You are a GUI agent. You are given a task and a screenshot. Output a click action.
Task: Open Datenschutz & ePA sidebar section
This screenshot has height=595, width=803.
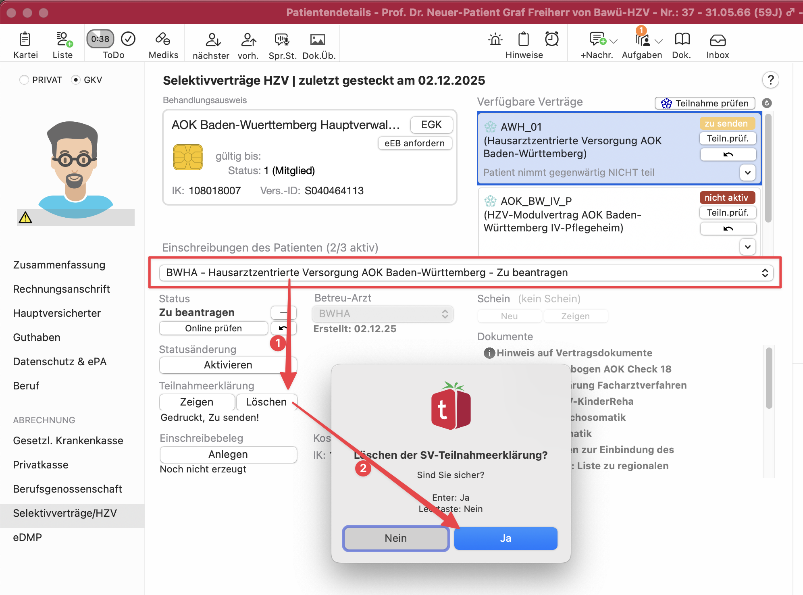[x=60, y=362]
